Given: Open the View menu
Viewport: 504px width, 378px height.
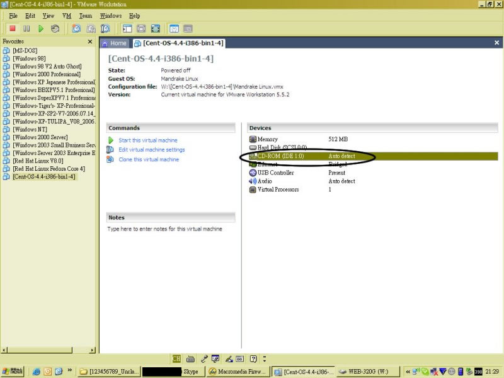Looking at the screenshot, I should [x=49, y=16].
